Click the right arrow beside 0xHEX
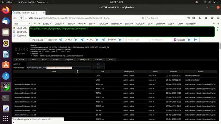This screenshot has height=124, width=221. (76, 40)
